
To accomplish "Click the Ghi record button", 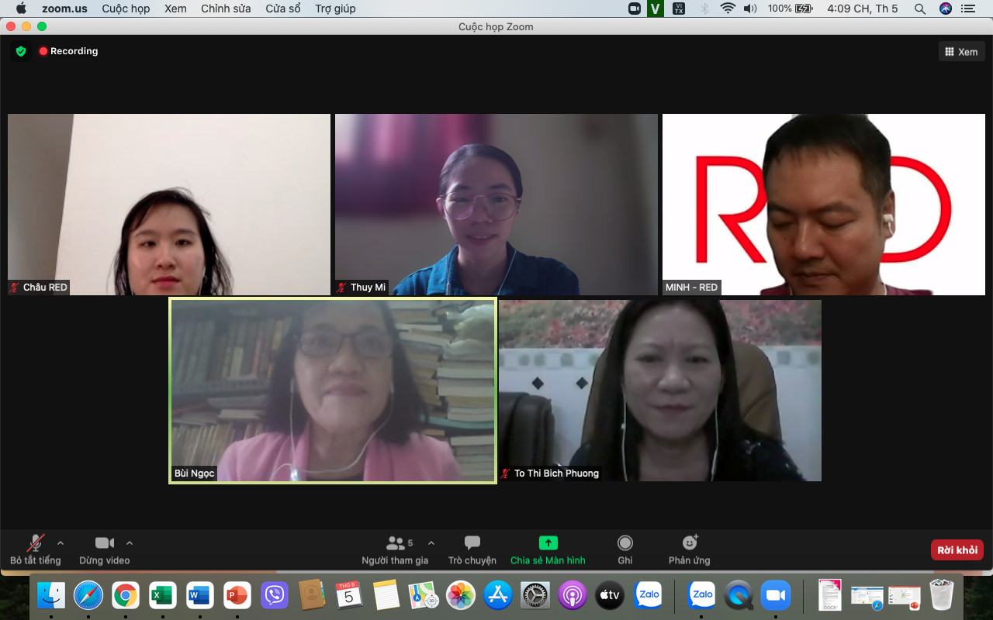I will click(625, 549).
